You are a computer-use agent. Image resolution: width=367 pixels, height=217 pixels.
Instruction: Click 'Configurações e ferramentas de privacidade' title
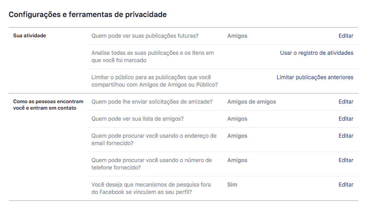pos(87,15)
